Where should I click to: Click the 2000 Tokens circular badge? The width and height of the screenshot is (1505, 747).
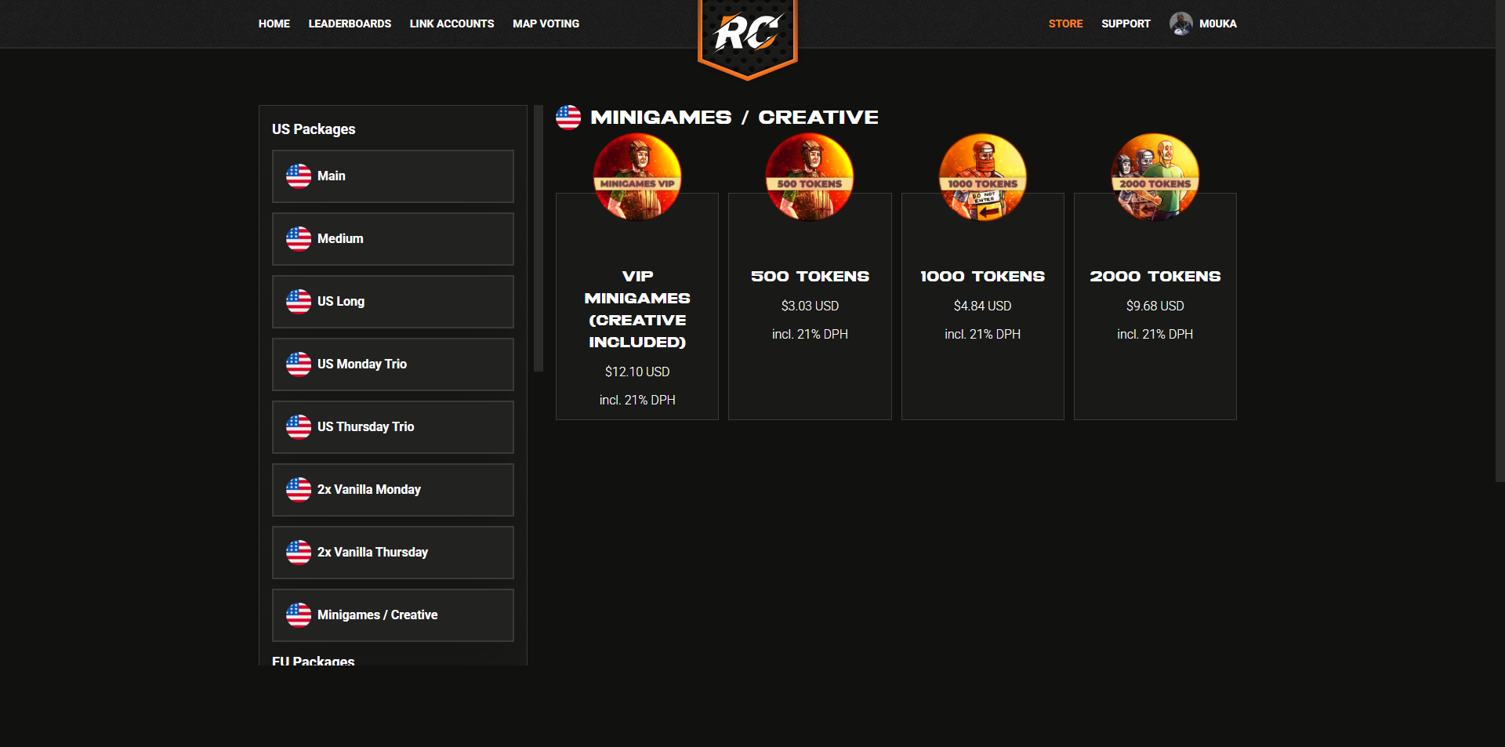(1154, 176)
